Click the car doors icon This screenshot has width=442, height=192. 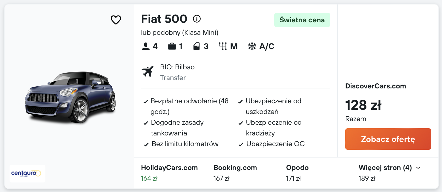tap(197, 46)
